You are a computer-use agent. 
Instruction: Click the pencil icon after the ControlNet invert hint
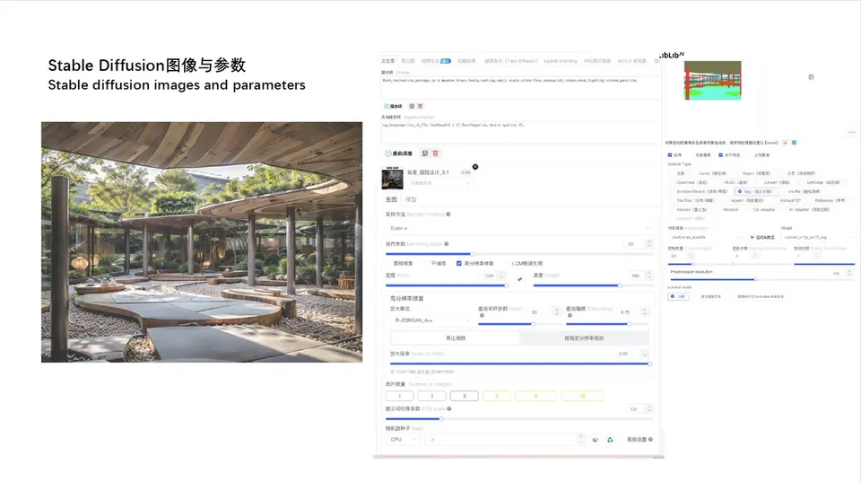click(786, 143)
